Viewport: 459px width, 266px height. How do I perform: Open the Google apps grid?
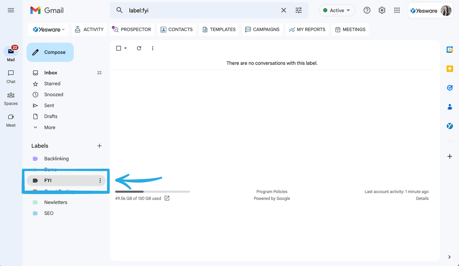397,10
